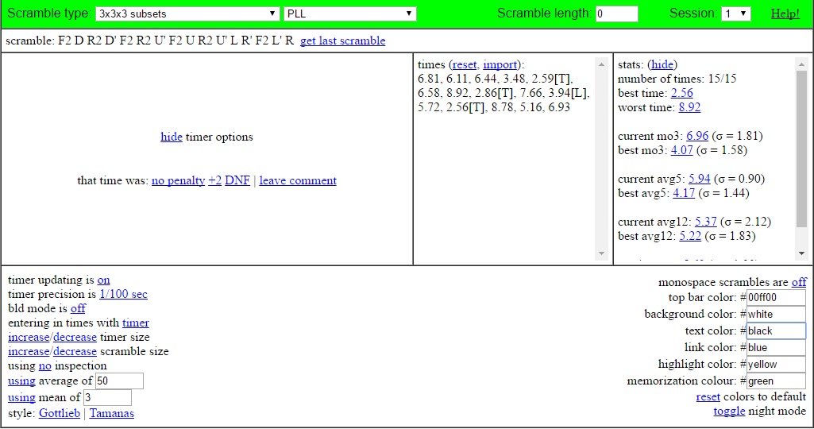Open the 3x3x3 subsets scramble type dropdown
Screen dimensions: 814x429
pyautogui.click(x=187, y=14)
